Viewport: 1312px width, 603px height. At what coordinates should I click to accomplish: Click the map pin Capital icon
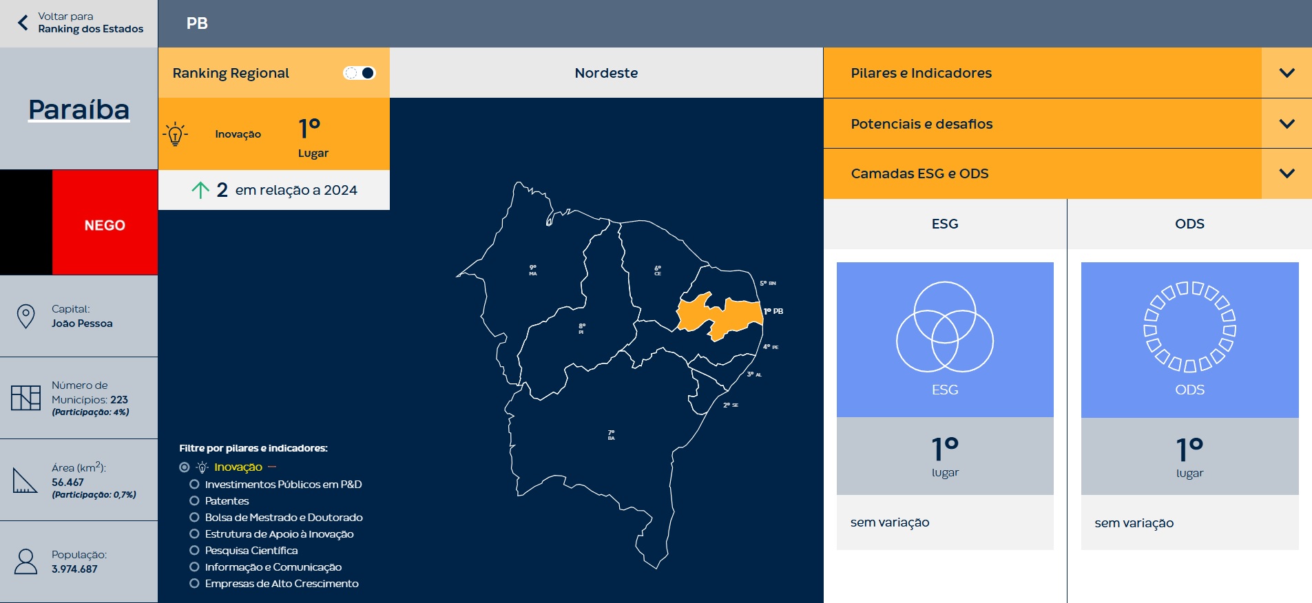(25, 316)
